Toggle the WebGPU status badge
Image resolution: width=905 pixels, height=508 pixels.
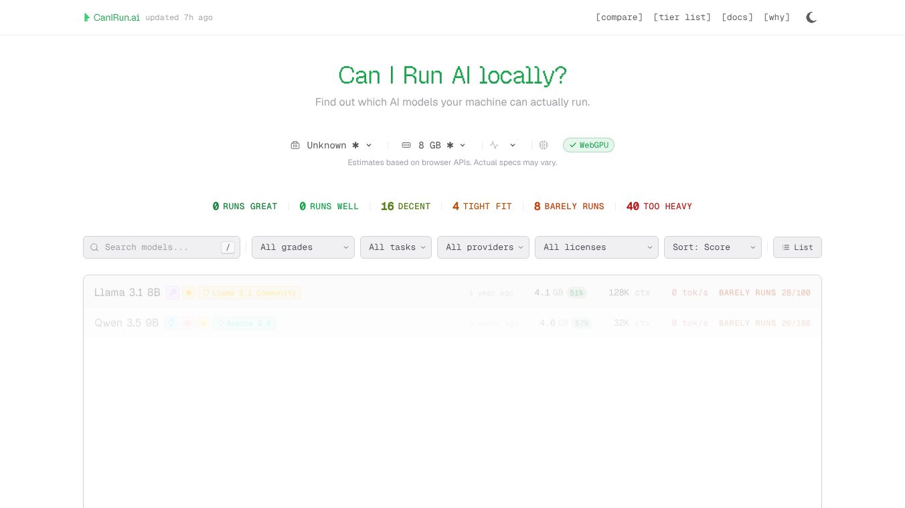(x=588, y=145)
